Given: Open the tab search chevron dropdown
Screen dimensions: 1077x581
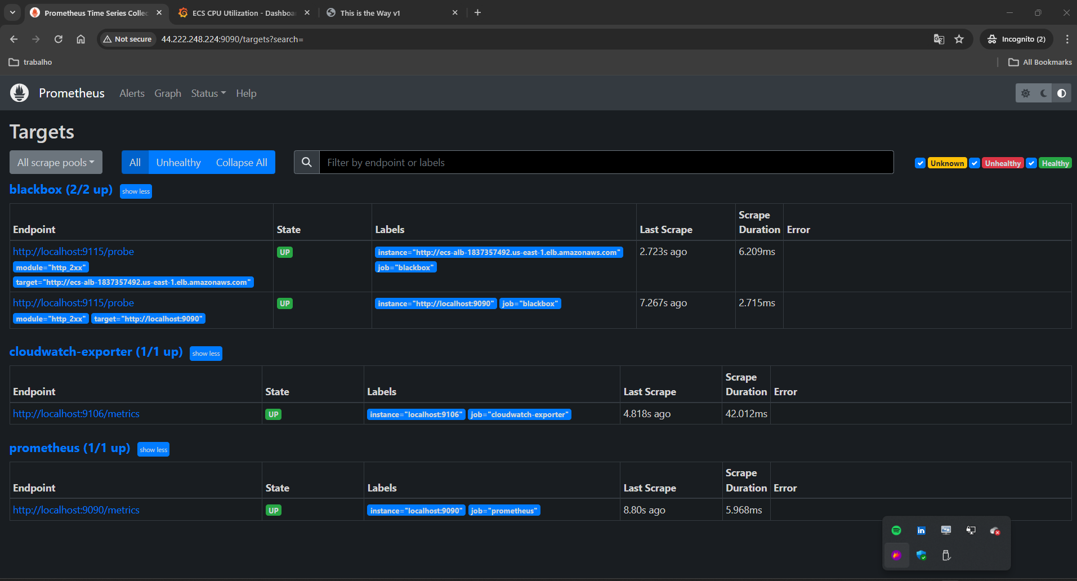Looking at the screenshot, I should (x=12, y=12).
